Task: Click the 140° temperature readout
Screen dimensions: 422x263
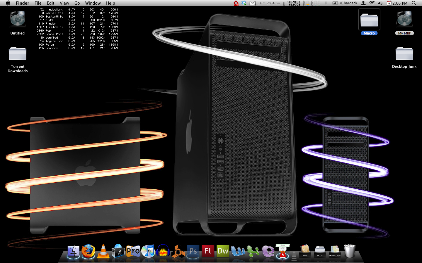Action: [261, 3]
